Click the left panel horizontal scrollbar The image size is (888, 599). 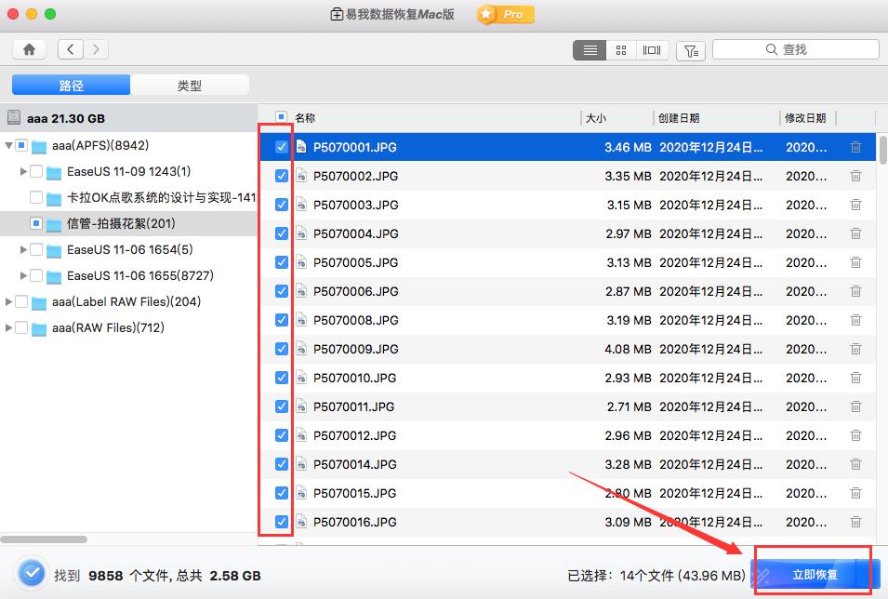[x=44, y=539]
